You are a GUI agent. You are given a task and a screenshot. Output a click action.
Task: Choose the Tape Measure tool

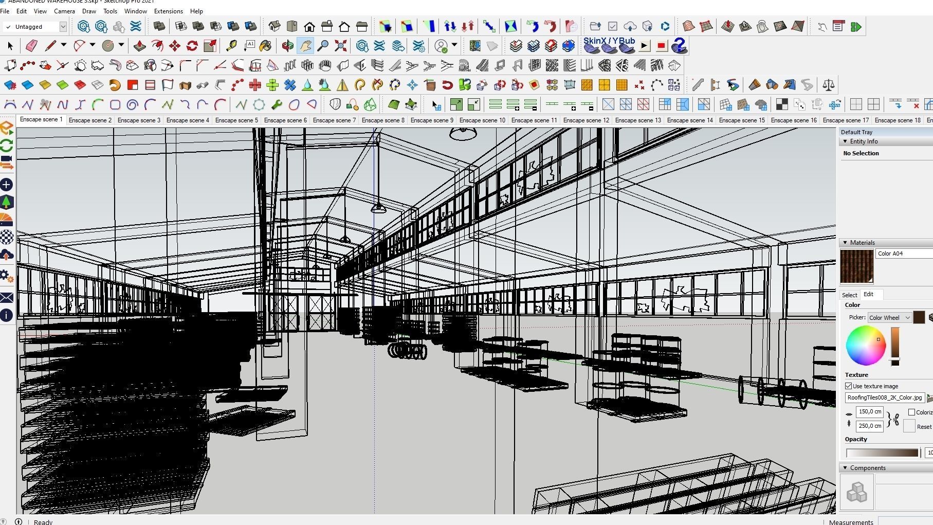pyautogui.click(x=231, y=46)
